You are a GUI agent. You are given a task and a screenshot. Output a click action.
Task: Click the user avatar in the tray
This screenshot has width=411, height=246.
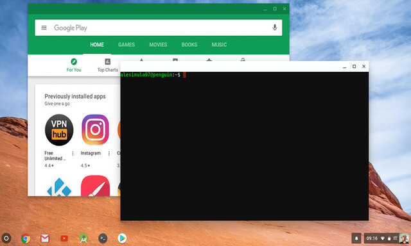(x=404, y=238)
